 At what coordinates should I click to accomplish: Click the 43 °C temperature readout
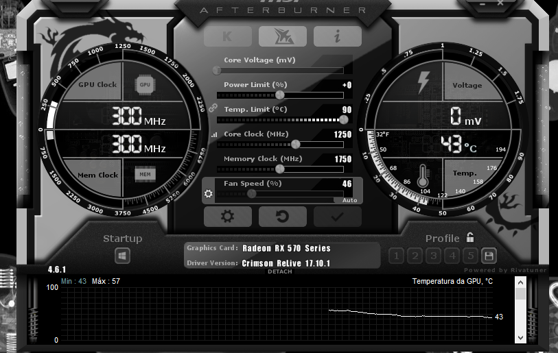(x=458, y=145)
